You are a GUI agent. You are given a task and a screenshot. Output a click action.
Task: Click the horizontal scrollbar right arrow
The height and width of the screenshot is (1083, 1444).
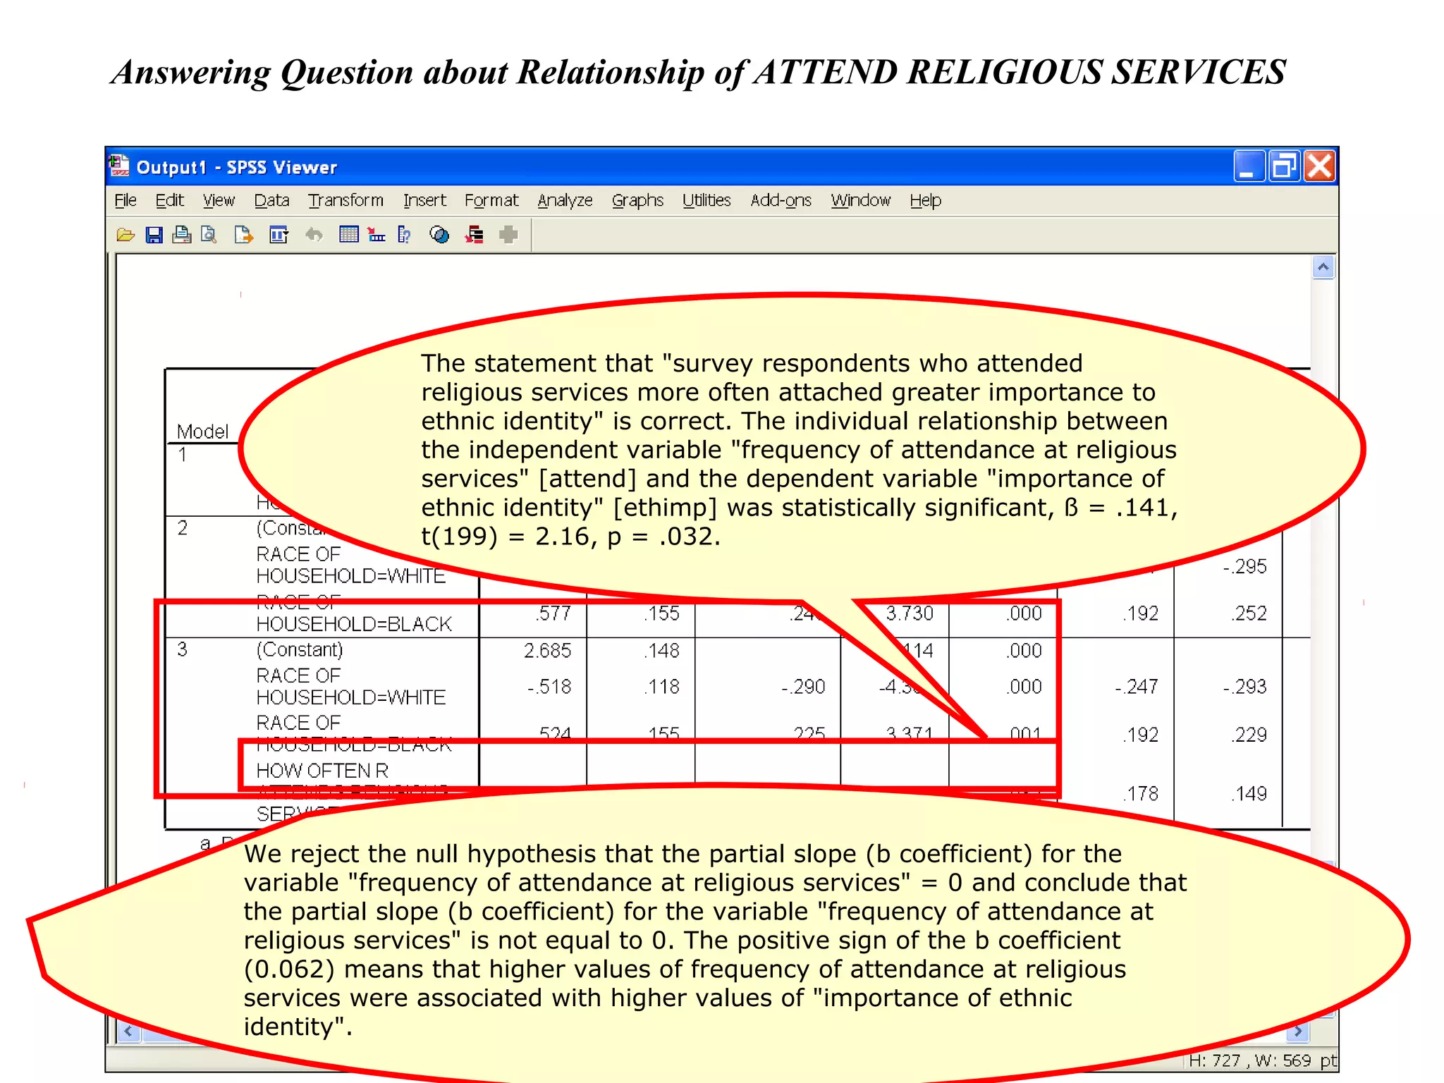tap(1297, 1032)
